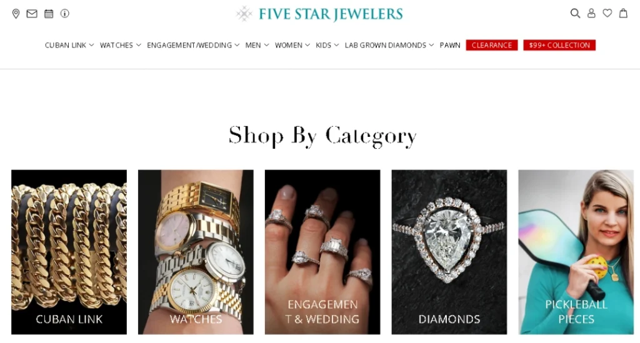View wishlist via heart icon
The width and height of the screenshot is (640, 343).
pyautogui.click(x=607, y=13)
